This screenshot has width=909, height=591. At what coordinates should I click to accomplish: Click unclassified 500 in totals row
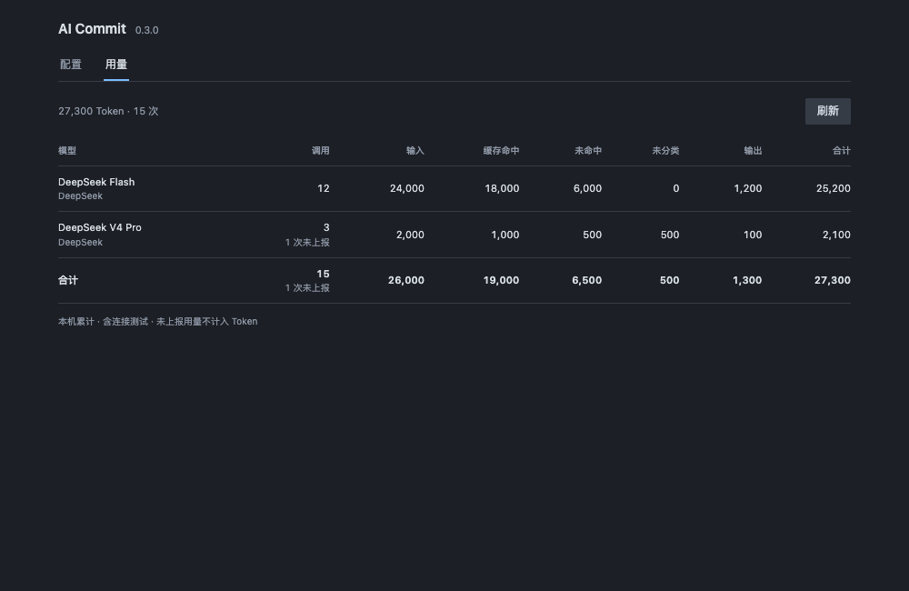tap(670, 280)
